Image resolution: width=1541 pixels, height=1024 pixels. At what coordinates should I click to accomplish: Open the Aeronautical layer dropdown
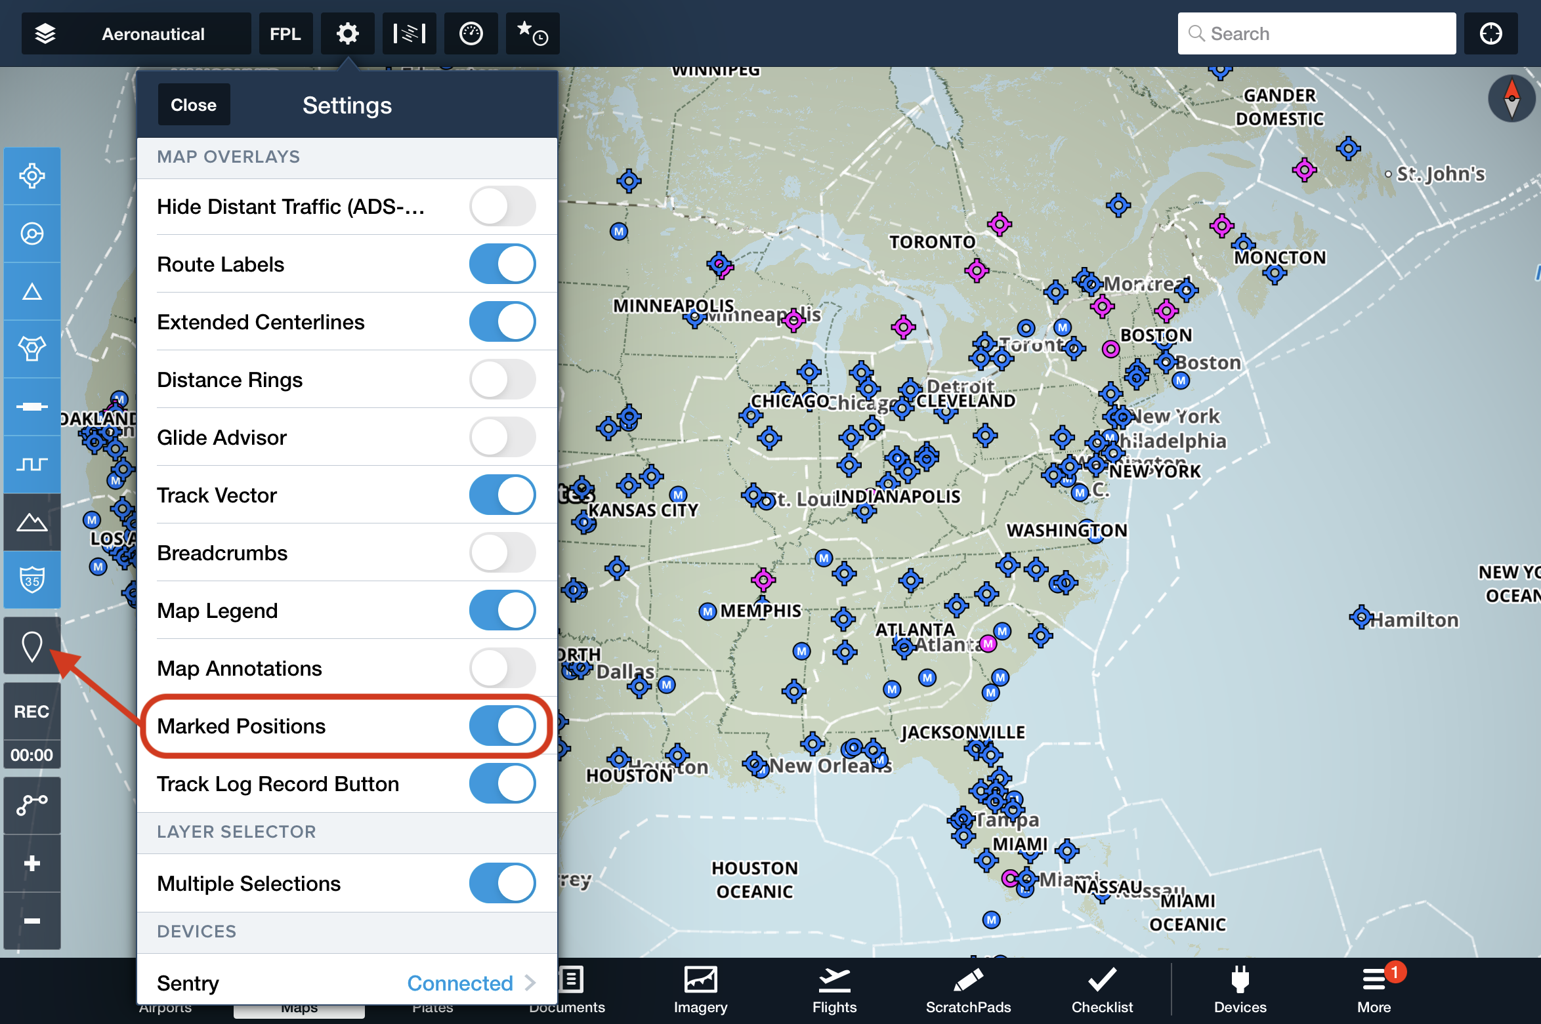137,33
